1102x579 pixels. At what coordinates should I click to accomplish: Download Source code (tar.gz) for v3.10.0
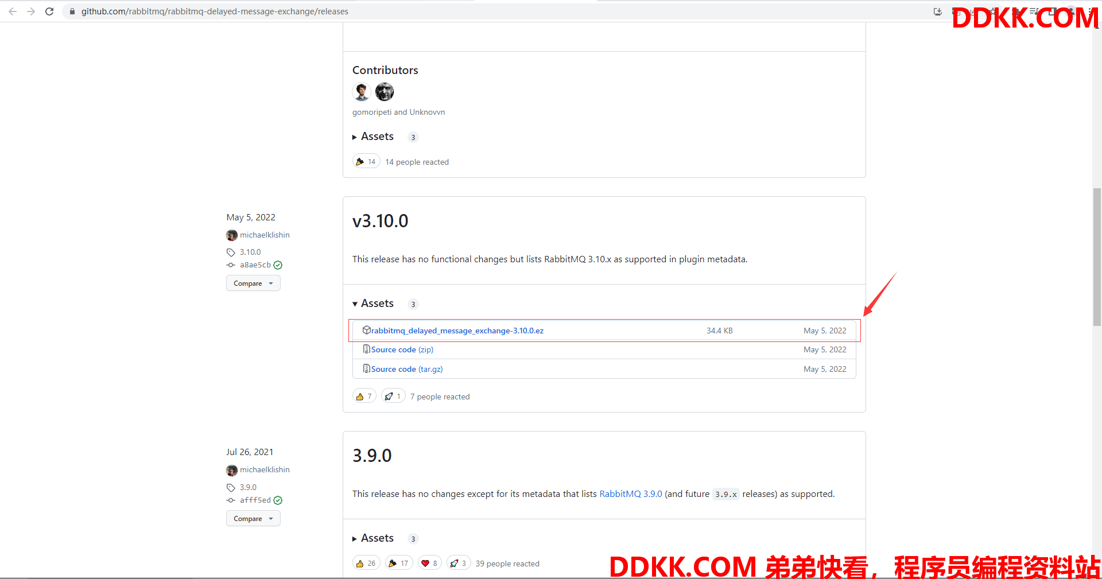pos(407,370)
